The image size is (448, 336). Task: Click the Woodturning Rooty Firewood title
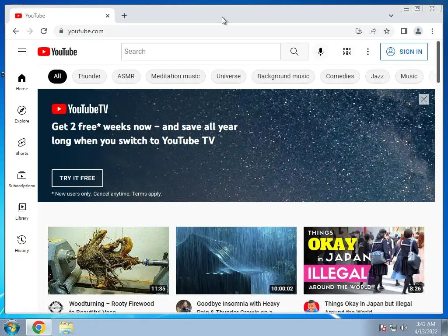[x=112, y=306]
